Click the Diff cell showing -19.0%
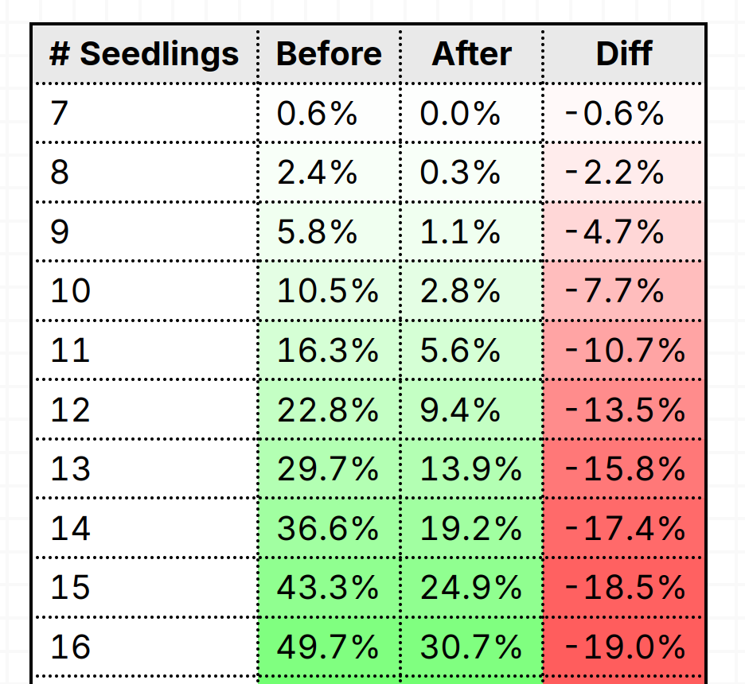The width and height of the screenshot is (745, 684). [625, 647]
